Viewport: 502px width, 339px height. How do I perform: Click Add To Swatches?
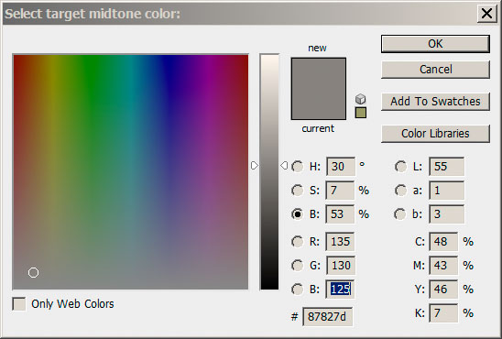pos(435,102)
